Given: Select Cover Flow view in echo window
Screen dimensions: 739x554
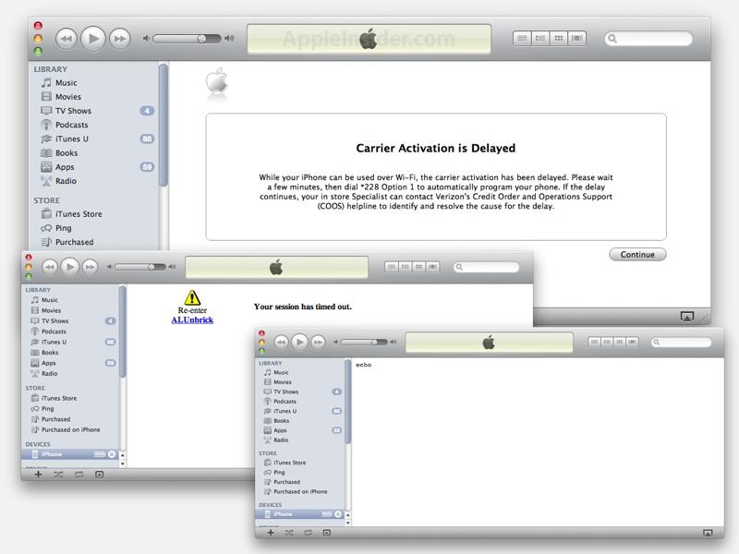Looking at the screenshot, I should [632, 342].
